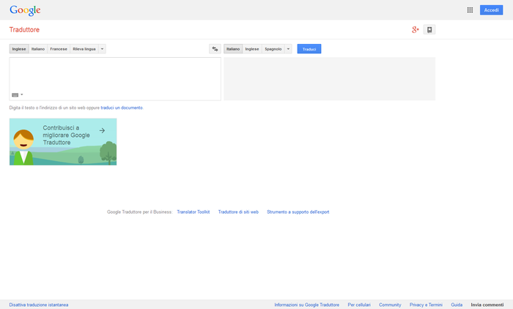Select Spagnolo as target language

(273, 49)
